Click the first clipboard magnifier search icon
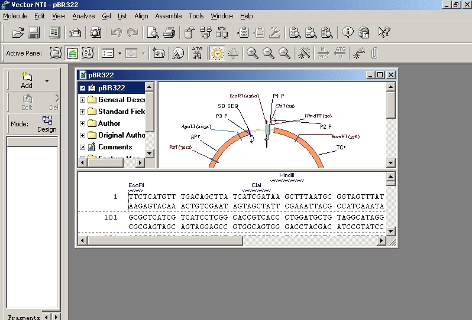472x320 pixels. click(295, 32)
